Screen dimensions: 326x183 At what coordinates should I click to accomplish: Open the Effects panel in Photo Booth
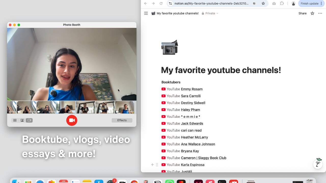[x=122, y=120]
